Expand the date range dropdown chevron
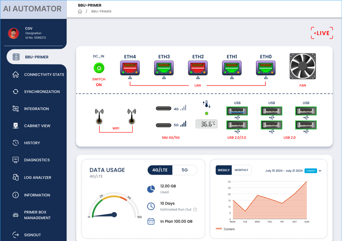Image resolution: width=342 pixels, height=241 pixels. [320, 171]
